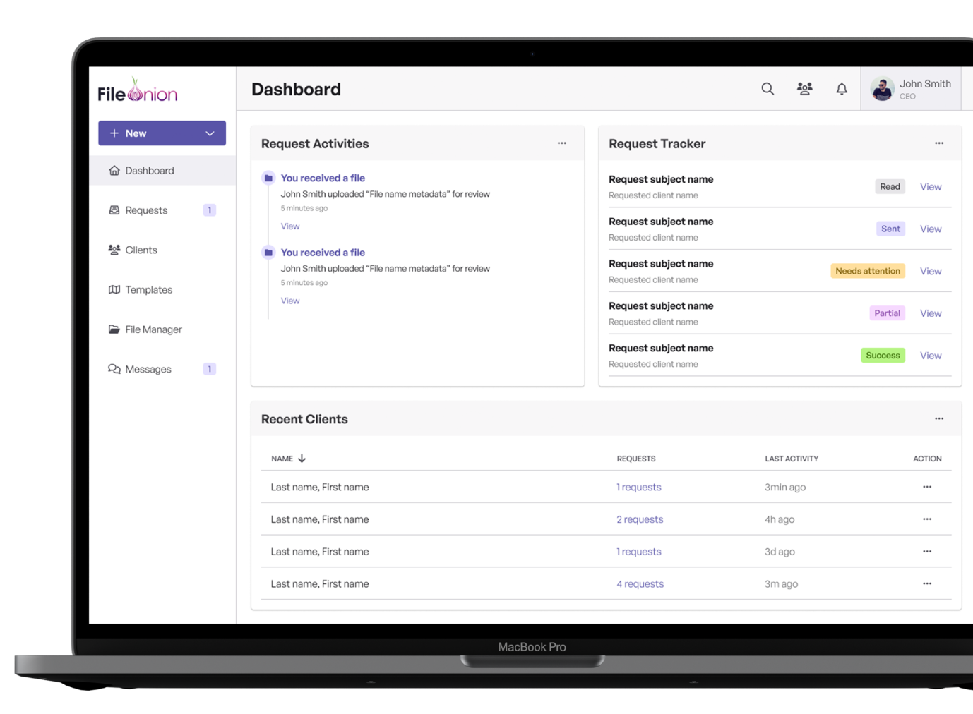Click the Read status tag
The height and width of the screenshot is (714, 973).
point(890,187)
